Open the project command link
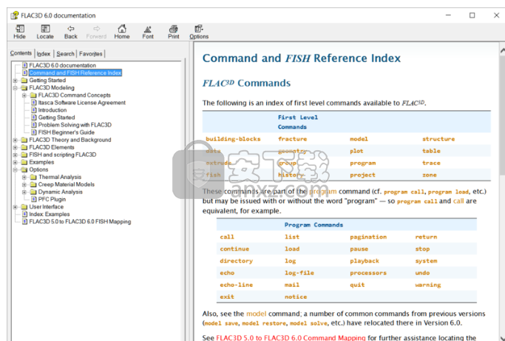This screenshot has width=505, height=341. tap(362, 175)
